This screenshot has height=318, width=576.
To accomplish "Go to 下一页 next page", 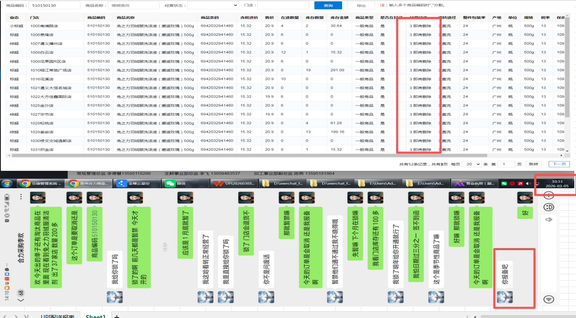I will (x=559, y=164).
